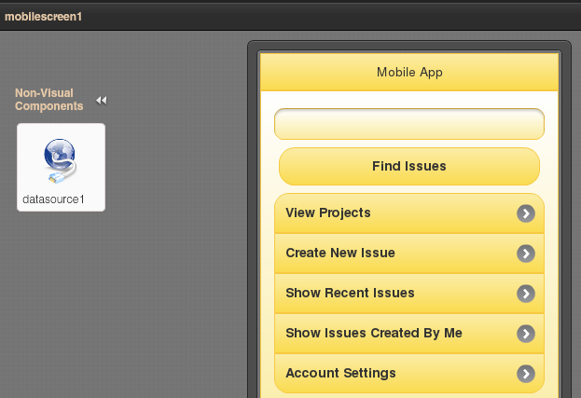Collapse the Non-Visual Components panel
Image resolution: width=581 pixels, height=398 pixels.
point(101,101)
